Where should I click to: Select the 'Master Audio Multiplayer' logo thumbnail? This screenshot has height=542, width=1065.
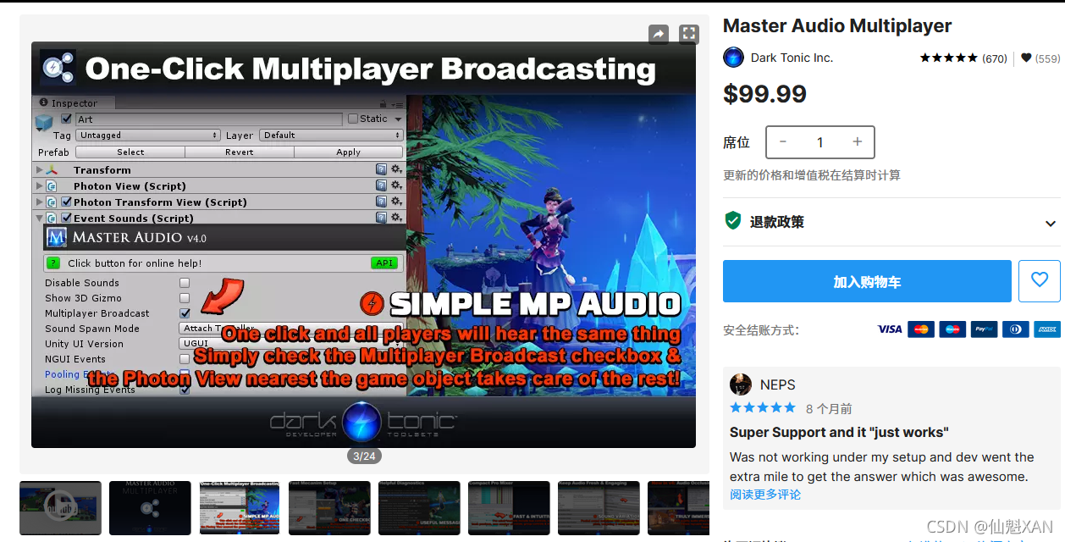click(x=150, y=508)
